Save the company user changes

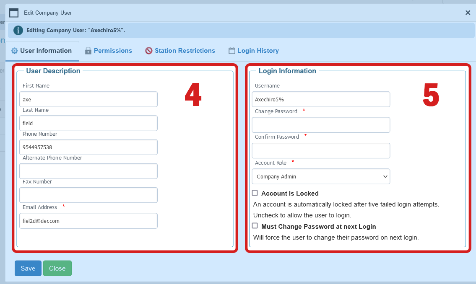pyautogui.click(x=28, y=268)
